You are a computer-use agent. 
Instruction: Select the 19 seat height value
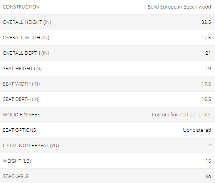click(208, 69)
